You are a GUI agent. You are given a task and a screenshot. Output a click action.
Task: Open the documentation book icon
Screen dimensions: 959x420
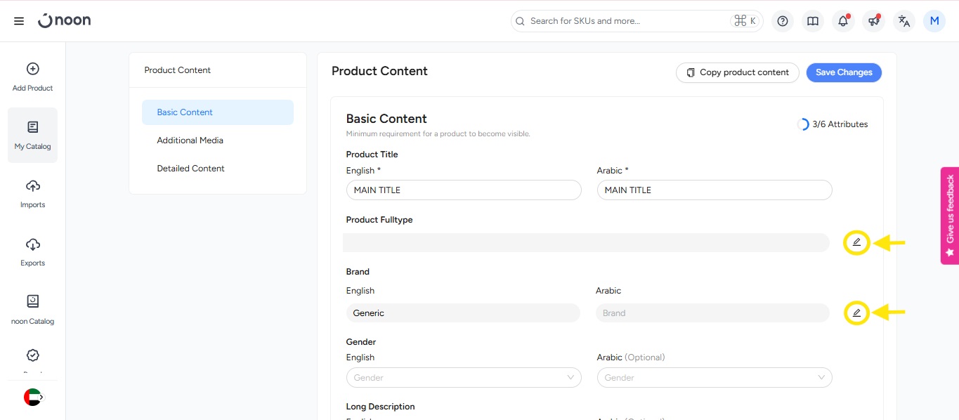[813, 21]
